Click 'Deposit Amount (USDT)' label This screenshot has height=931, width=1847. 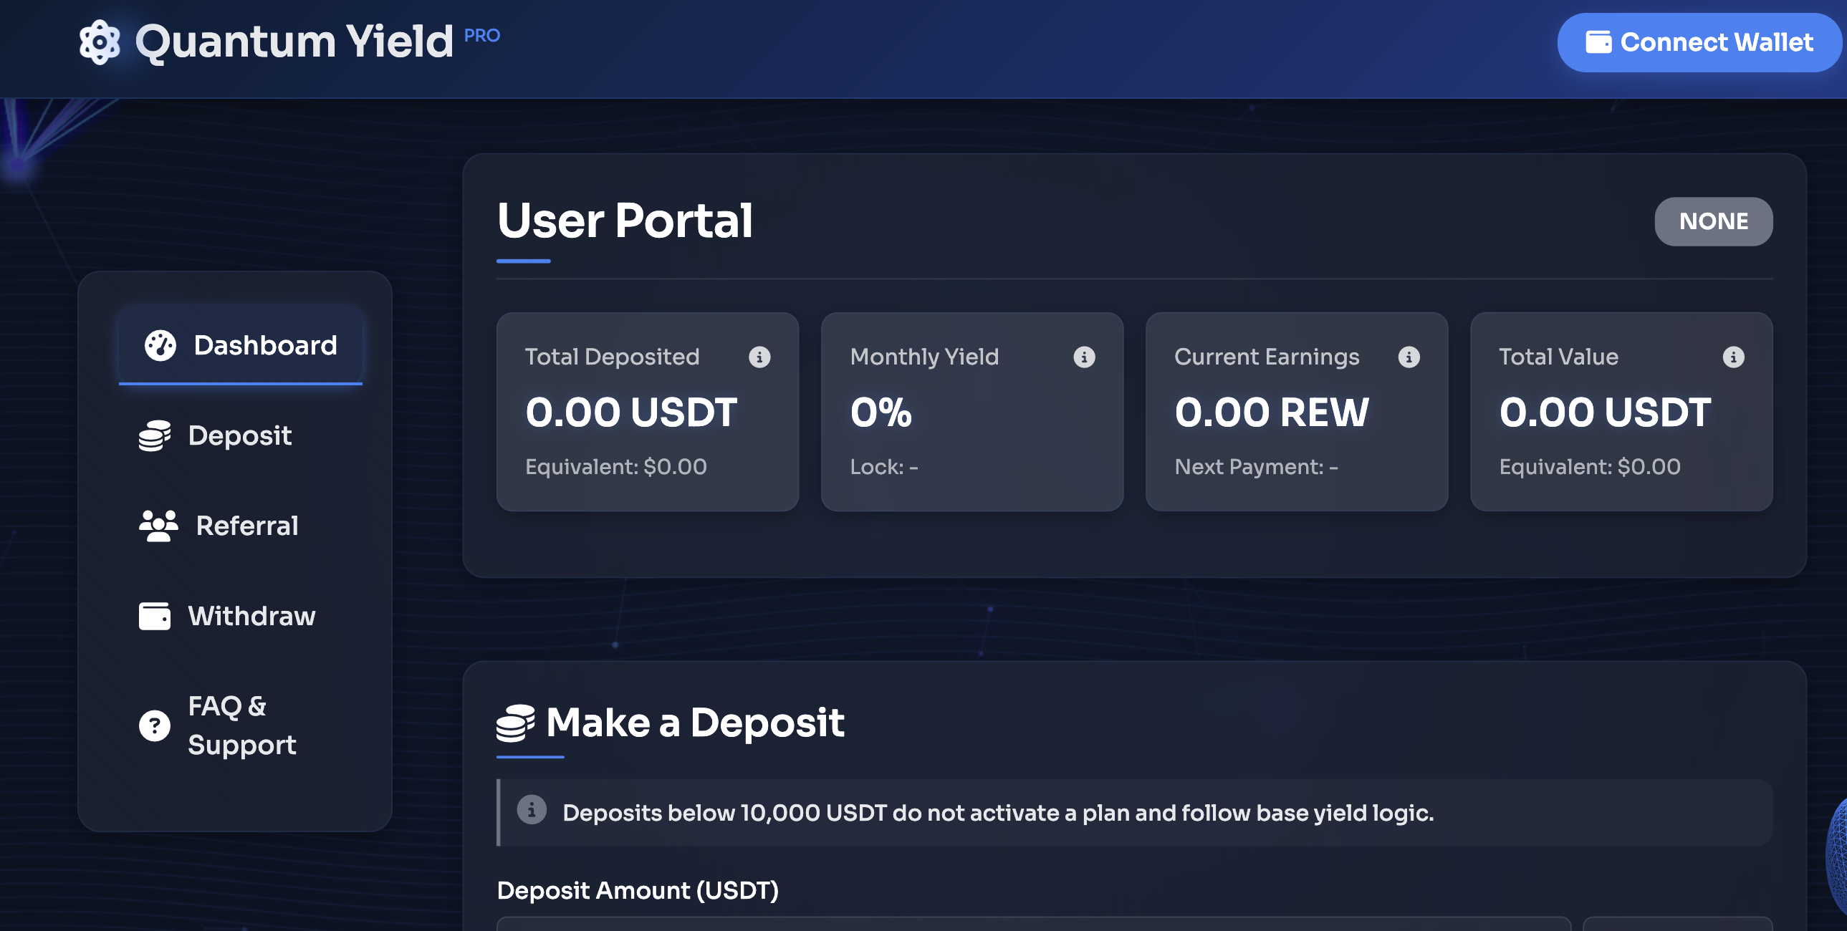(x=638, y=890)
